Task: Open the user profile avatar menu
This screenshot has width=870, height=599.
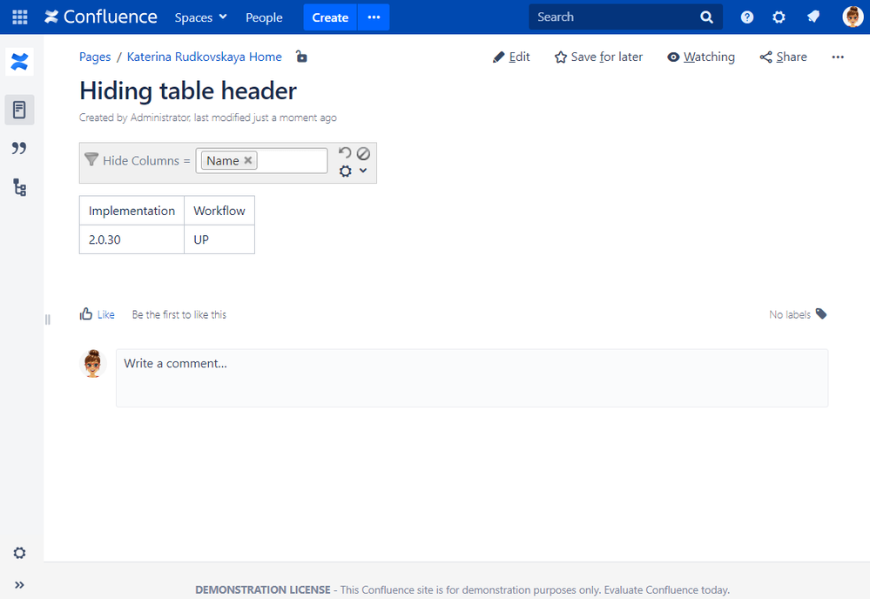Action: [853, 17]
